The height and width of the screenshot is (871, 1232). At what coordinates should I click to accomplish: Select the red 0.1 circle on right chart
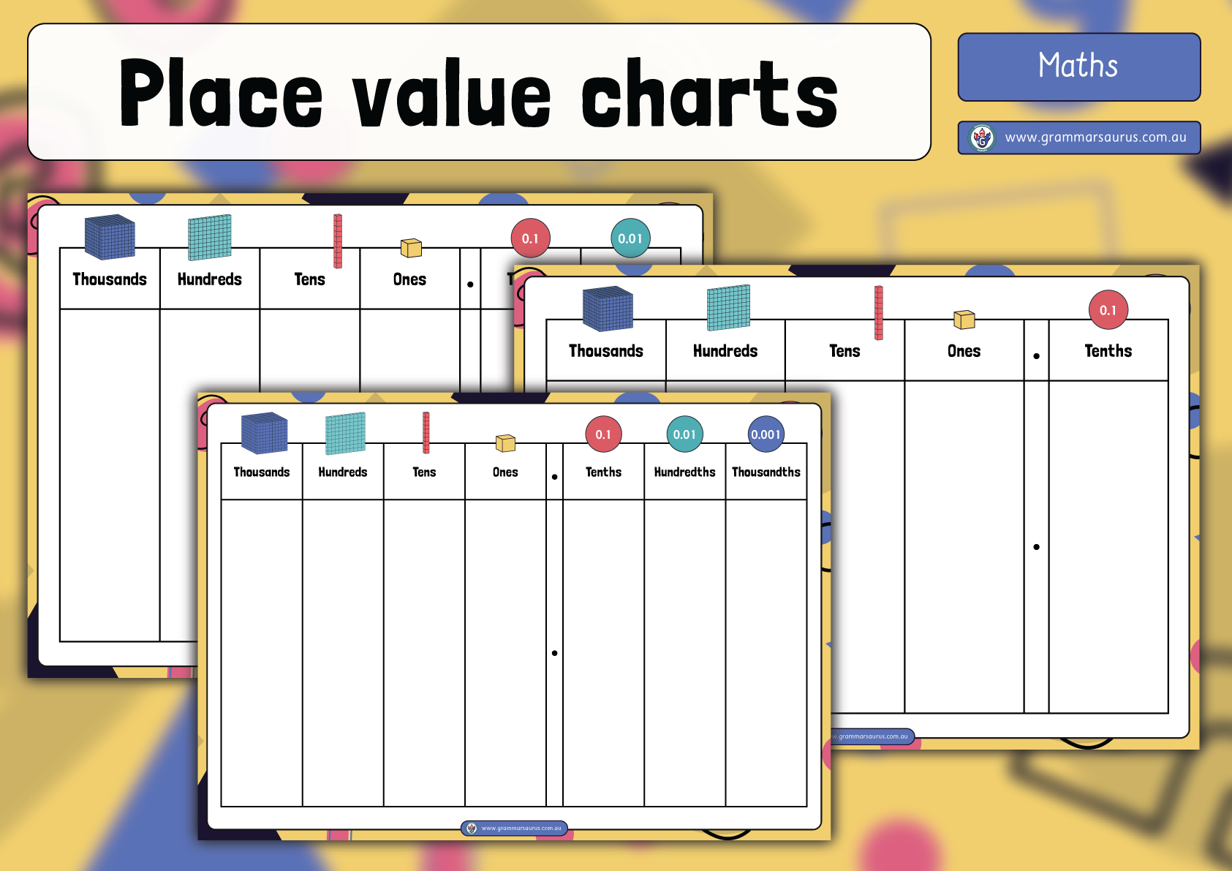(x=1108, y=309)
